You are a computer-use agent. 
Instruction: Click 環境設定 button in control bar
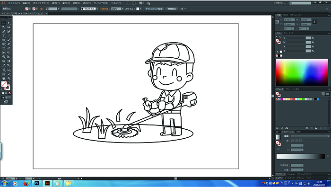172,9
